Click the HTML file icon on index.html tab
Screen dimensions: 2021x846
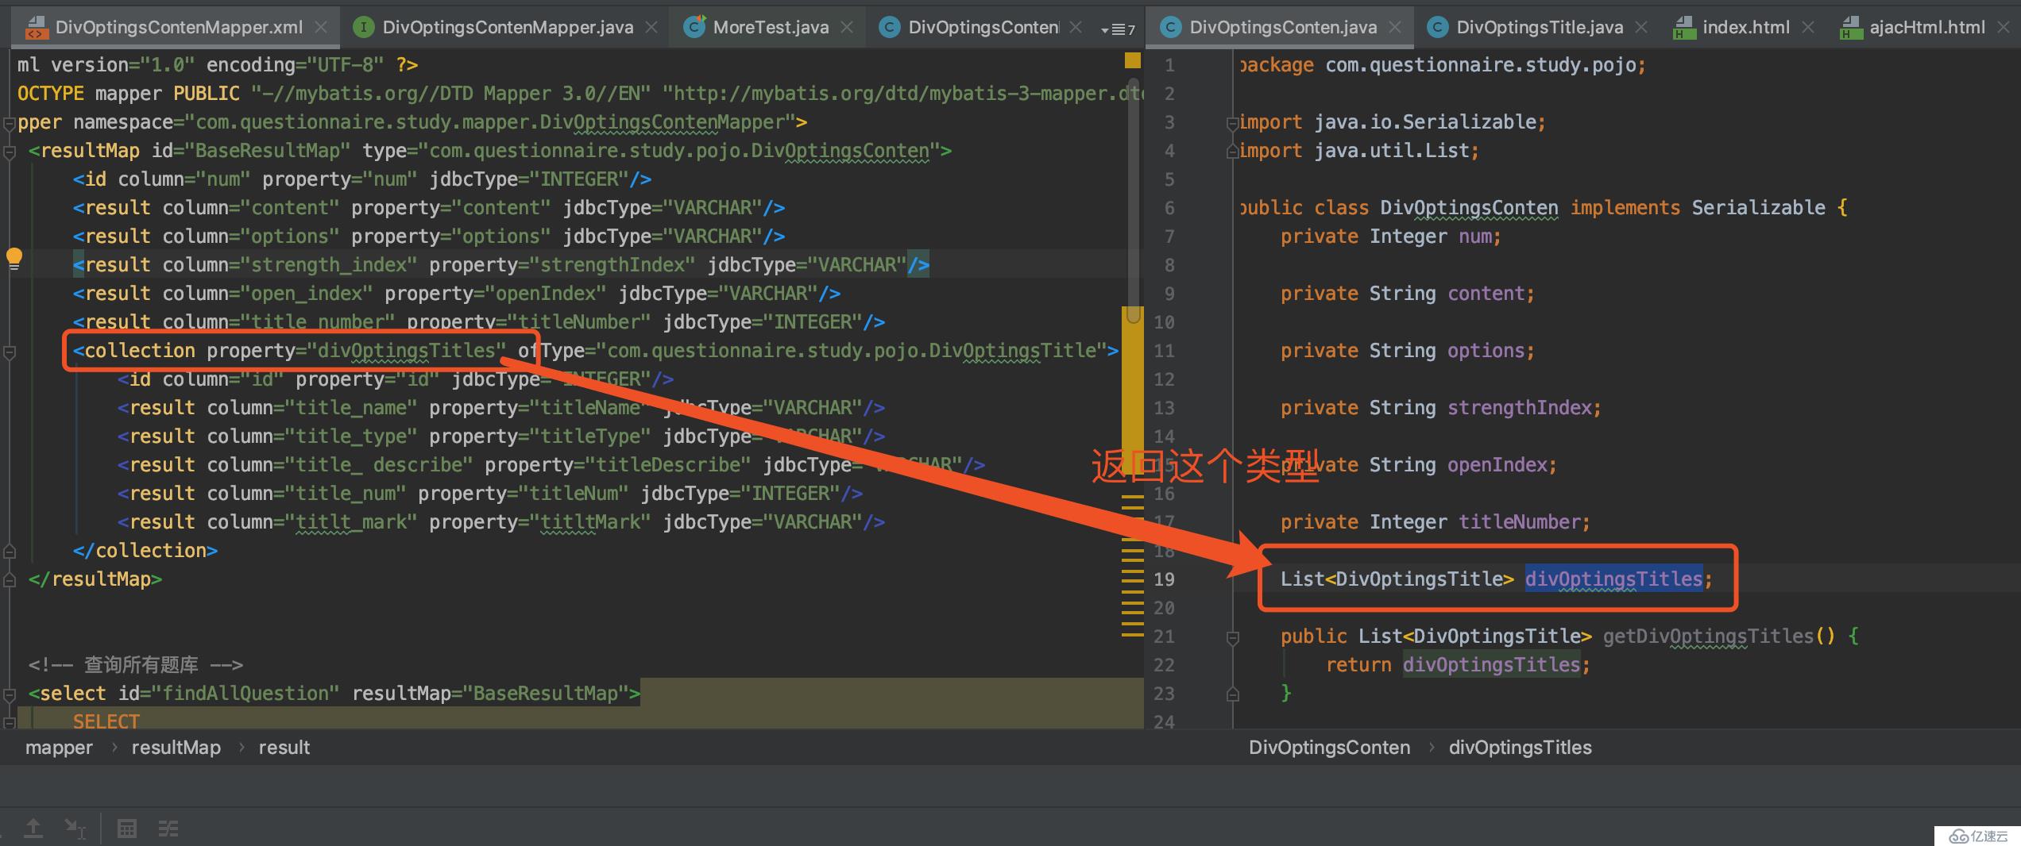coord(1684,28)
